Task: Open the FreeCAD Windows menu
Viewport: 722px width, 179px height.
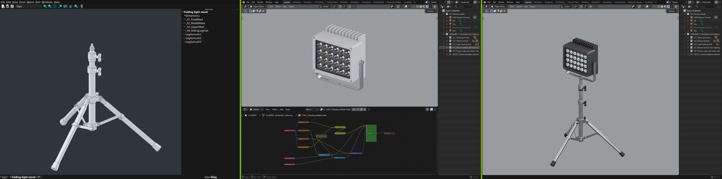Action: (47, 2)
